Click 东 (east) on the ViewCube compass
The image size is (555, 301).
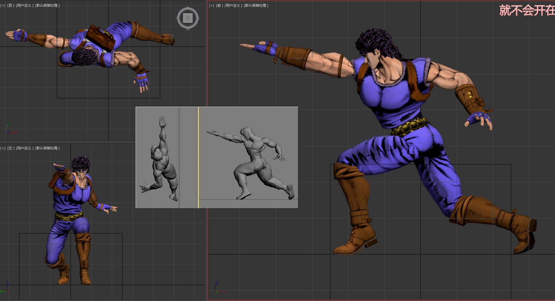[198, 18]
